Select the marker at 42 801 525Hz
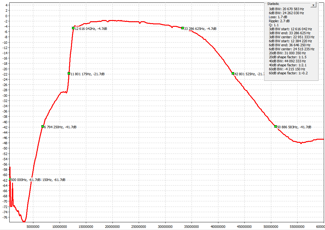Image resolution: width=325 pixels, height=230 pixels. [233, 73]
